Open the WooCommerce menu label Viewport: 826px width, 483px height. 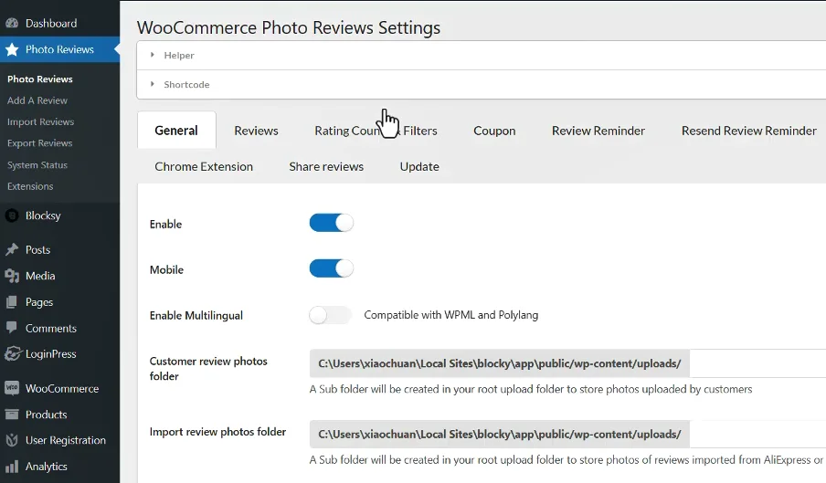click(x=62, y=389)
